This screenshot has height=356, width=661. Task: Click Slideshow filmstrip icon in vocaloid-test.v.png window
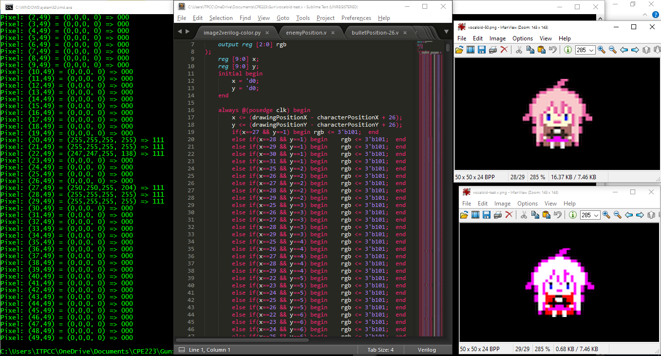(475, 215)
